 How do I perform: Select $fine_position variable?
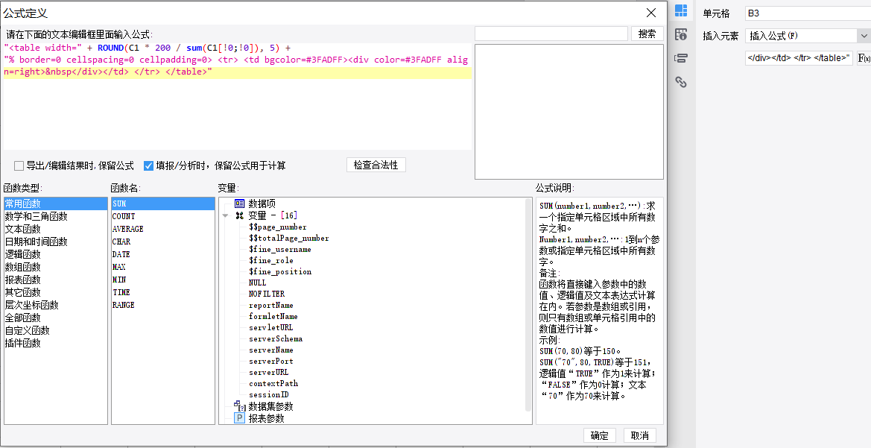pos(280,272)
